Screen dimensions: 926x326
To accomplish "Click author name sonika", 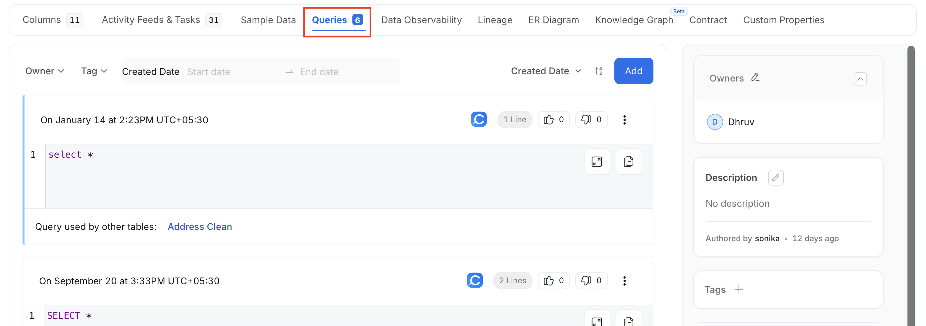I will point(767,238).
